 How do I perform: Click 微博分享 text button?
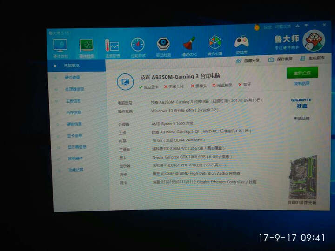coord(252,61)
